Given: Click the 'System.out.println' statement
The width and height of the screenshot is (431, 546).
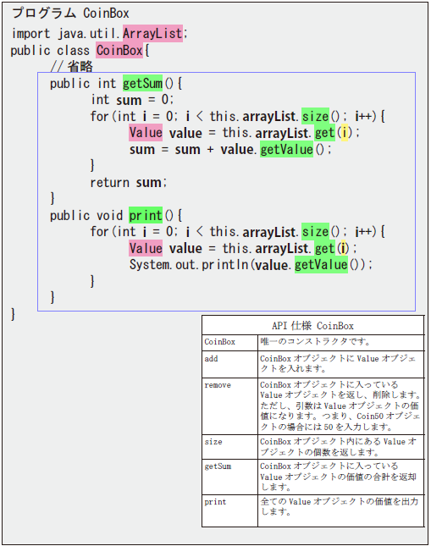Looking at the screenshot, I should pos(251,265).
